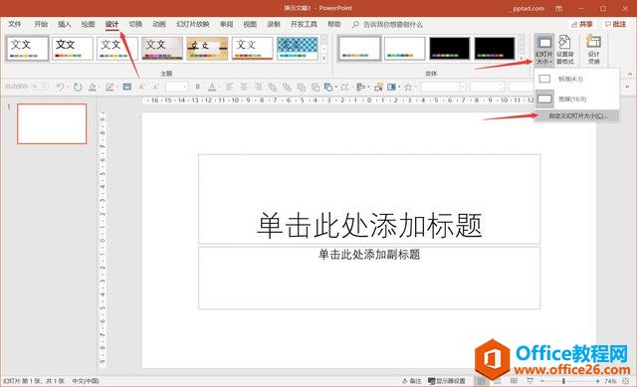Click the zoom out minus button
Viewport: 637px width, 387px height.
tap(542, 381)
